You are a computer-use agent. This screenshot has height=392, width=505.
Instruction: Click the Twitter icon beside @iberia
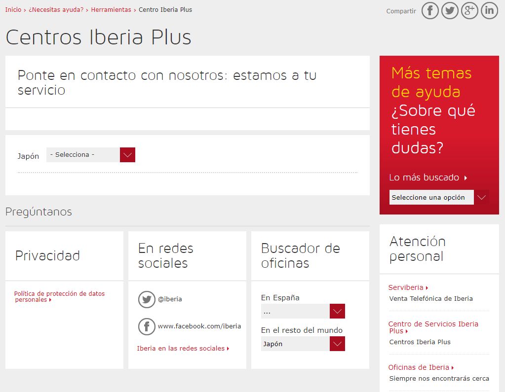click(147, 299)
